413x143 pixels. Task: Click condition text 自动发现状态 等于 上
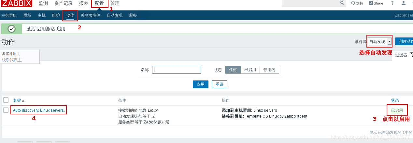click(137, 116)
